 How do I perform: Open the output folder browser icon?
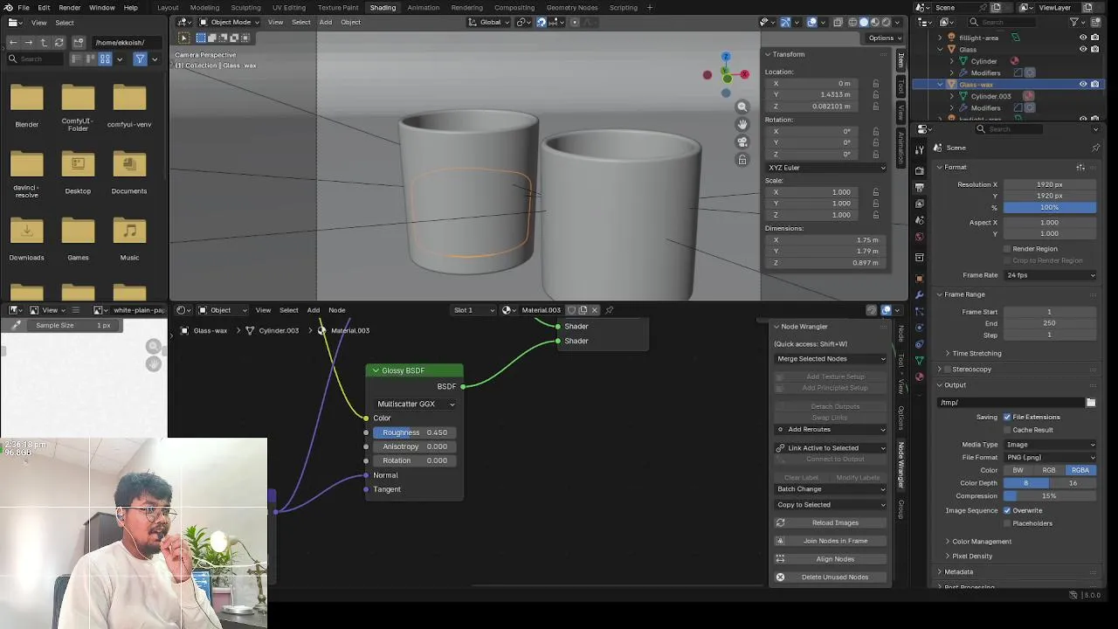[1090, 403]
